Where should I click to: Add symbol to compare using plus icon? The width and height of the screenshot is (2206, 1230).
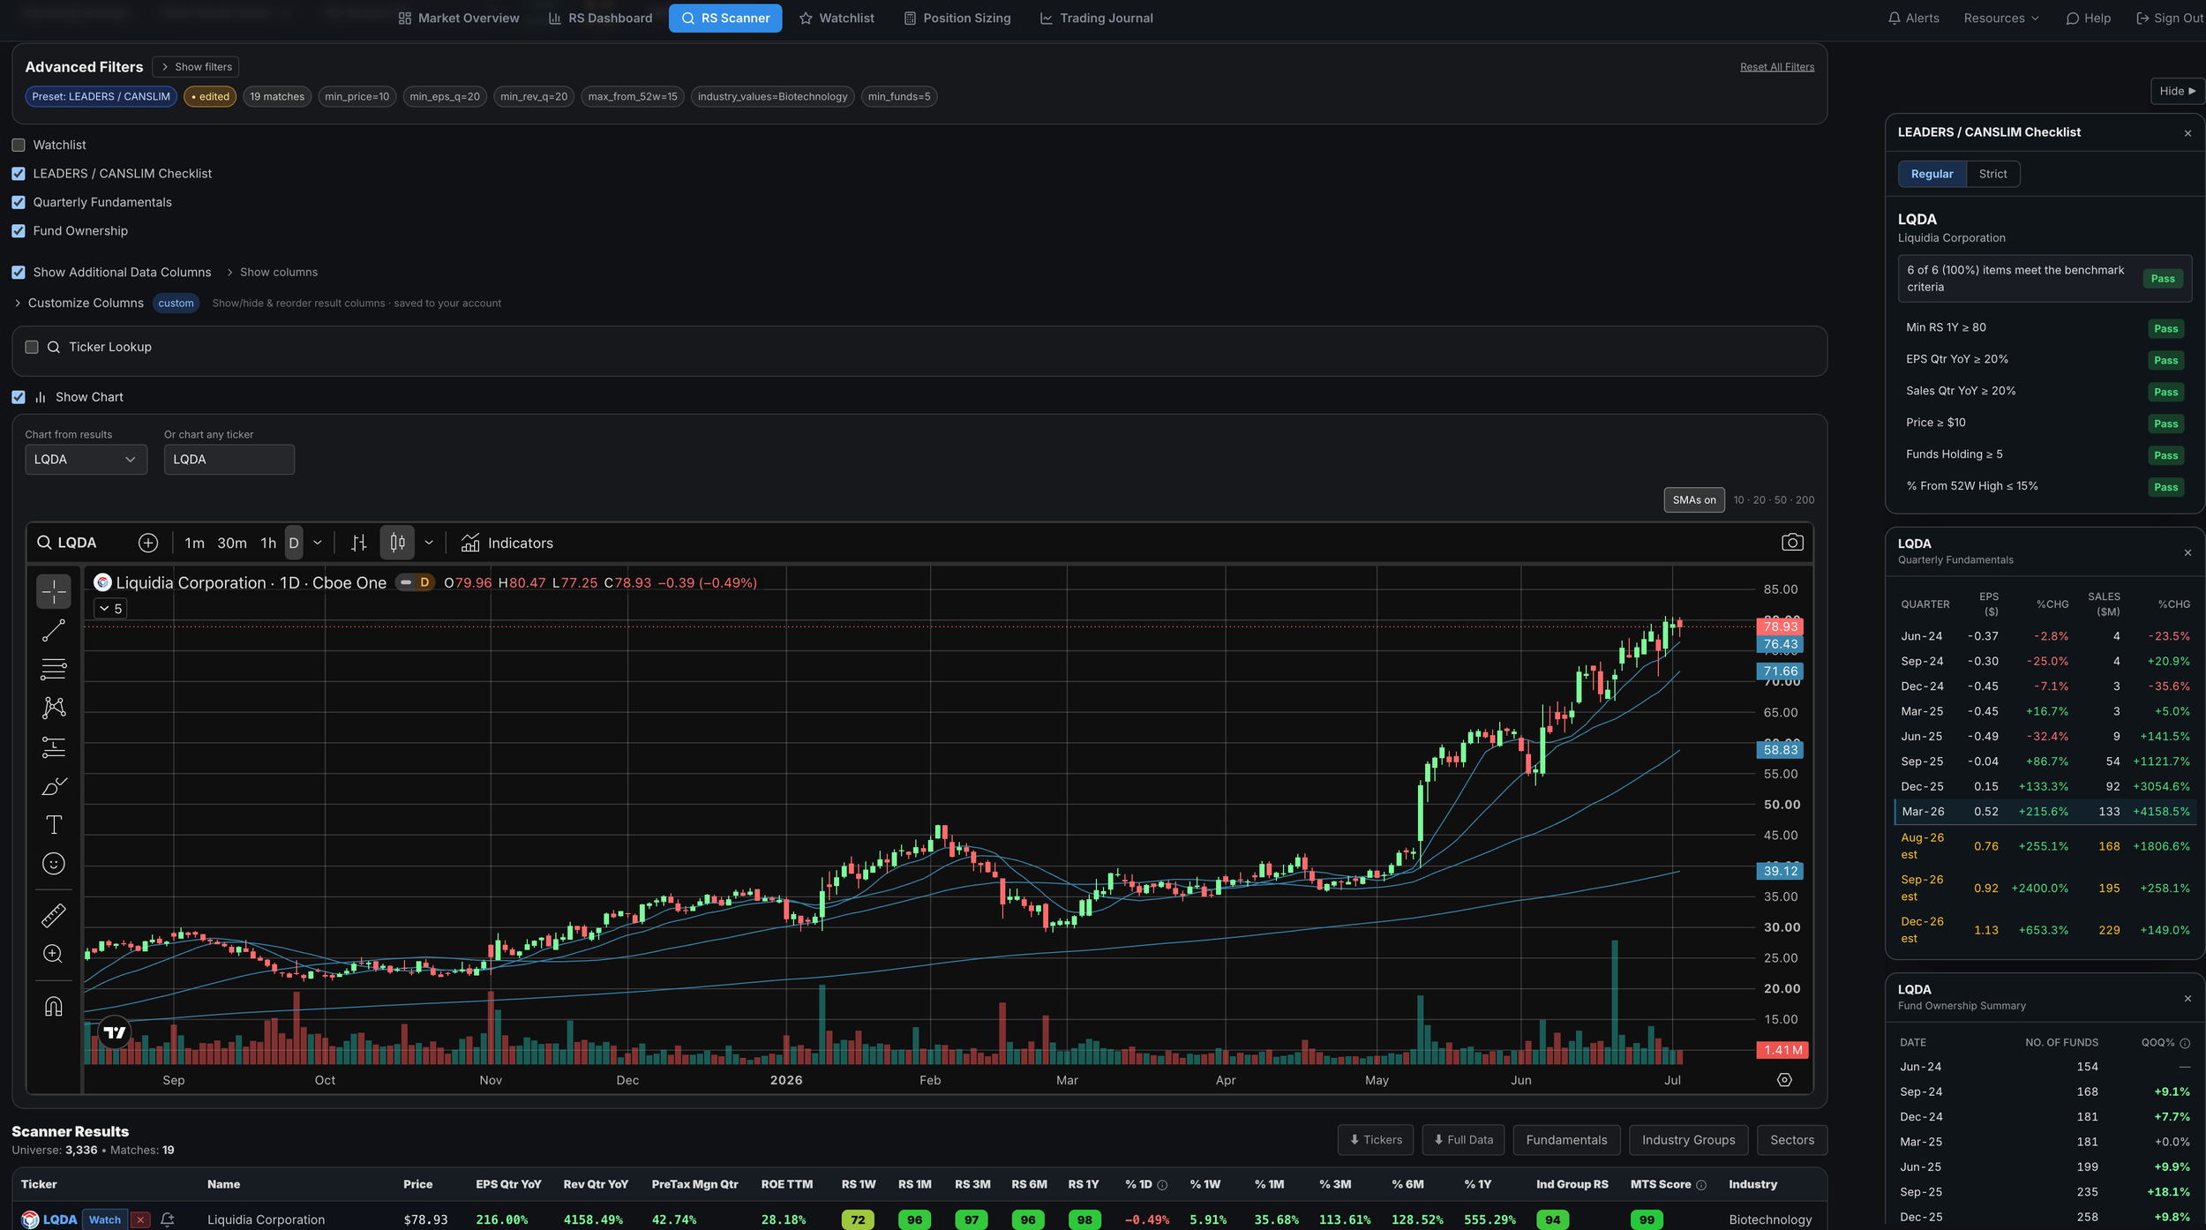(148, 543)
